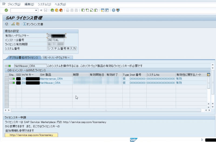Screen dimensions: 216x143
Task: Click the table horizontal scrollbar track
Action: 106,110
